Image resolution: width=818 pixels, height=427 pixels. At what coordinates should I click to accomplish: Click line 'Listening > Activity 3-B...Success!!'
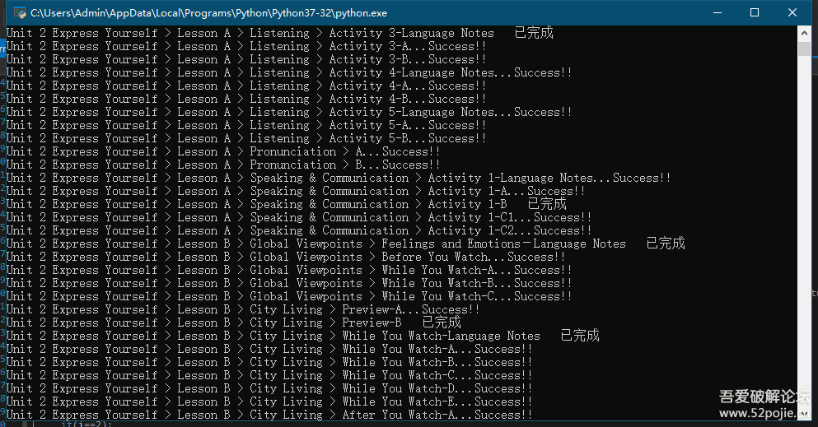246,59
